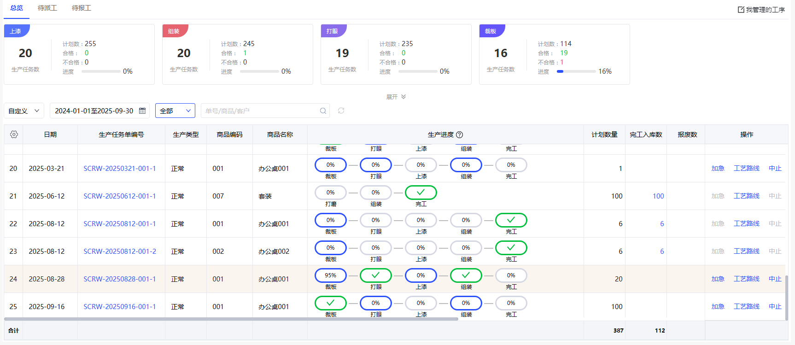Click the search magnifier icon

coord(323,111)
